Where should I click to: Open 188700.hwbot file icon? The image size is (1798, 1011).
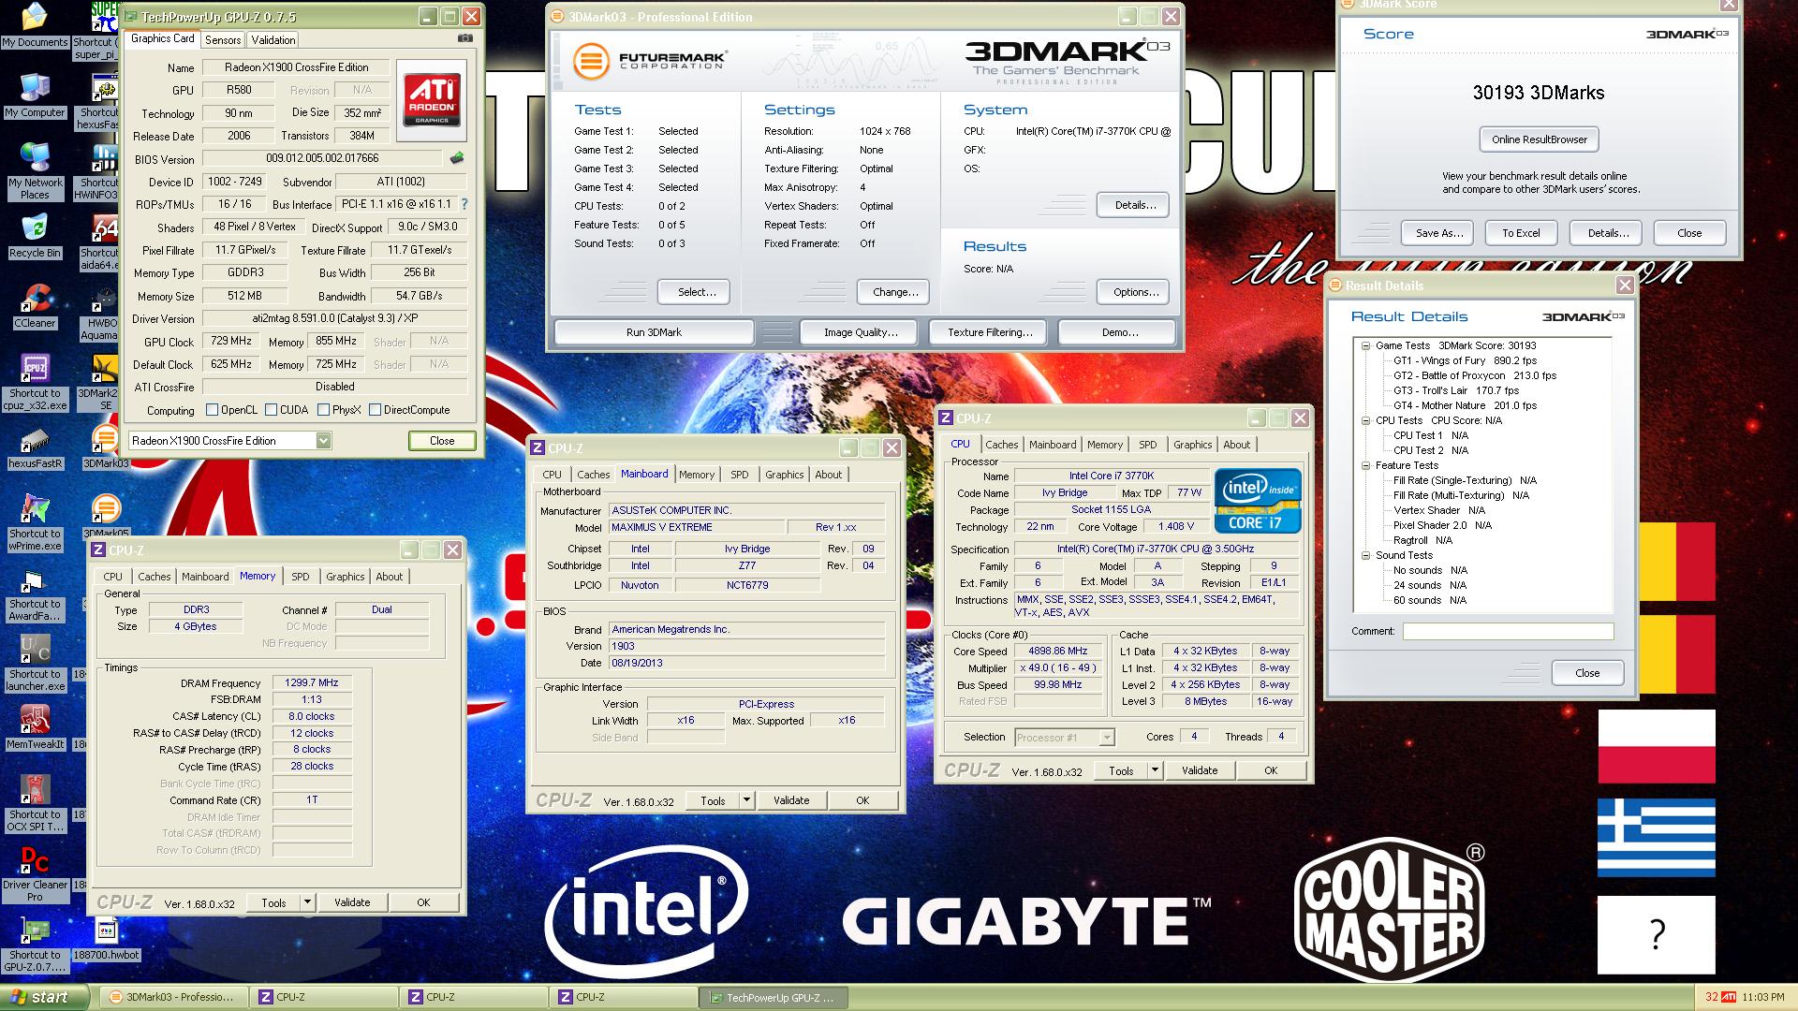[x=106, y=940]
